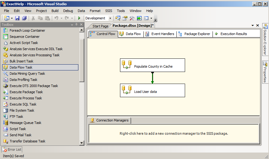Screen dimensions: 269x159
Task: Select the Connection Managers tab
Action: coord(110,120)
